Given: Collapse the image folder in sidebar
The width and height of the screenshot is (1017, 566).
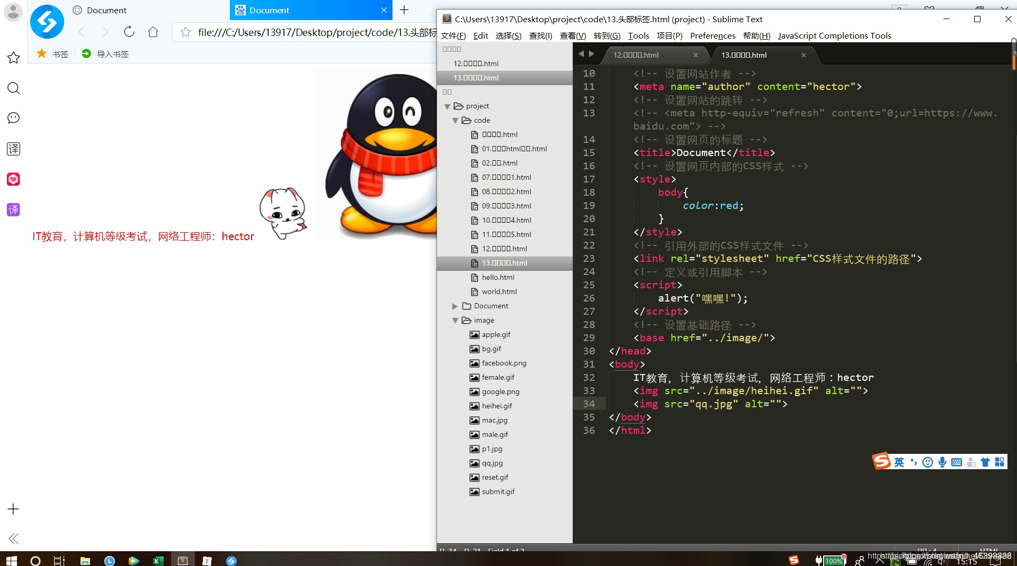Looking at the screenshot, I should click(x=455, y=321).
